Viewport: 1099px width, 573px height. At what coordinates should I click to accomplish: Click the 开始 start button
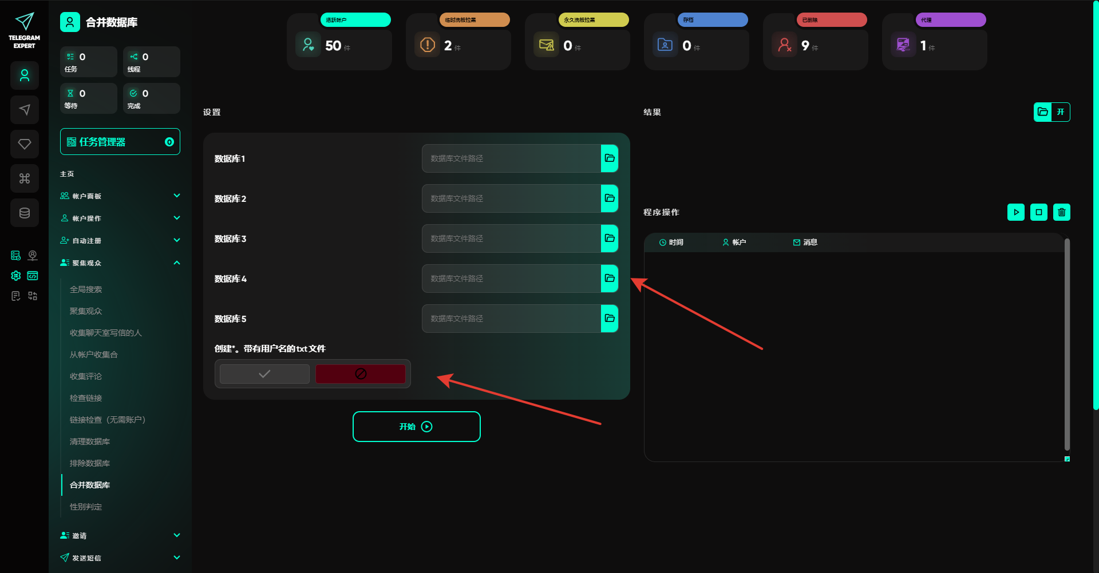click(x=416, y=427)
